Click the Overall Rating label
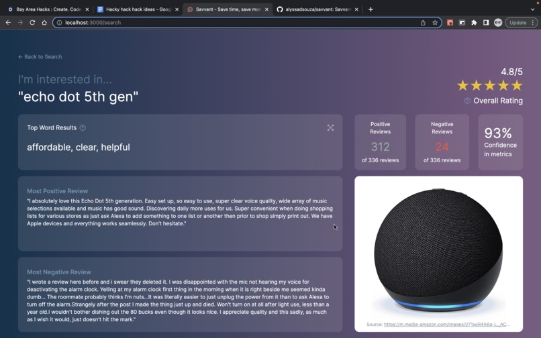541x338 pixels. click(498, 101)
